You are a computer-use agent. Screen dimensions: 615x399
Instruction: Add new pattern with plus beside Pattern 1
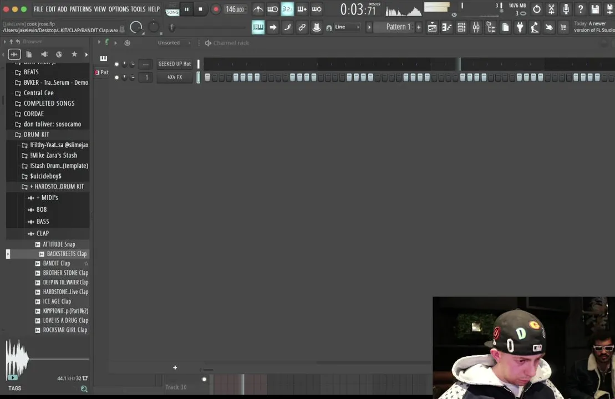[419, 27]
